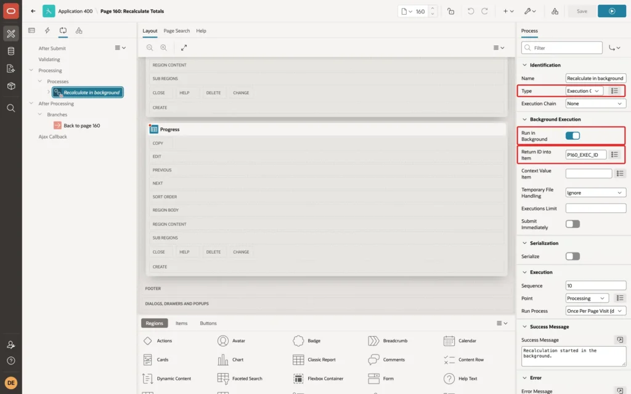
Task: Open the Type dropdown showing Execution
Action: pyautogui.click(x=584, y=91)
